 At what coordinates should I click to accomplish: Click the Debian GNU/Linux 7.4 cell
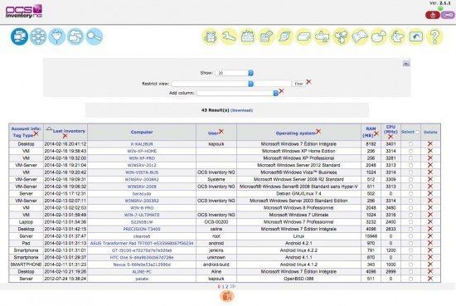tap(298, 194)
